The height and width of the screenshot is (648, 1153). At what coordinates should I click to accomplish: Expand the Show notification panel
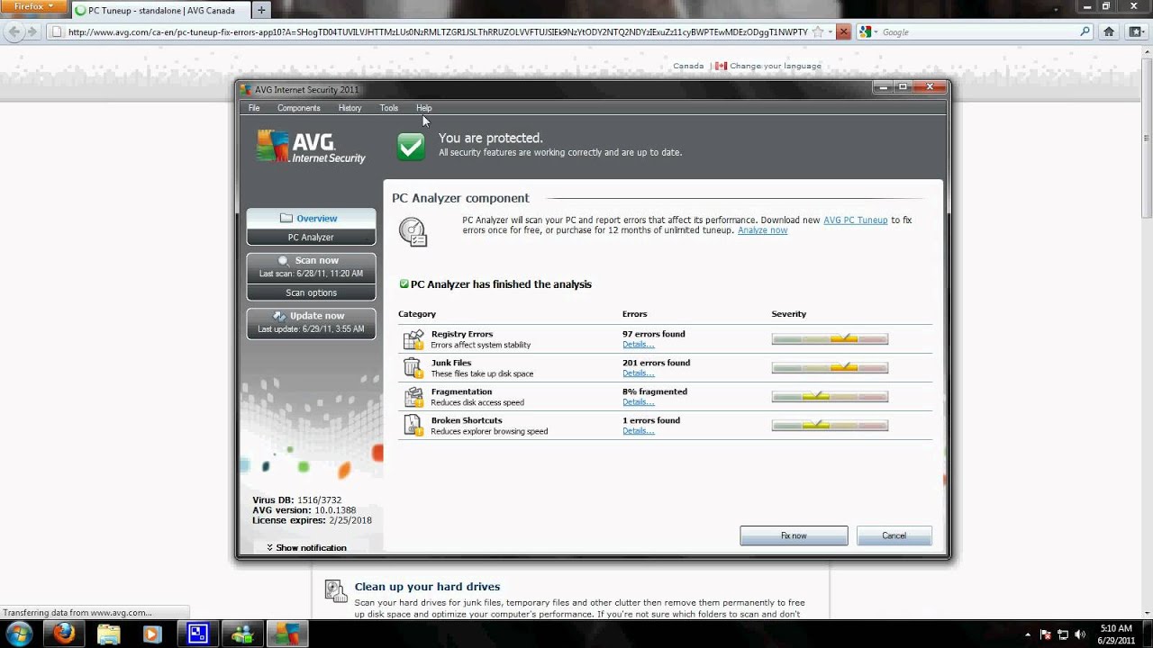(x=306, y=547)
